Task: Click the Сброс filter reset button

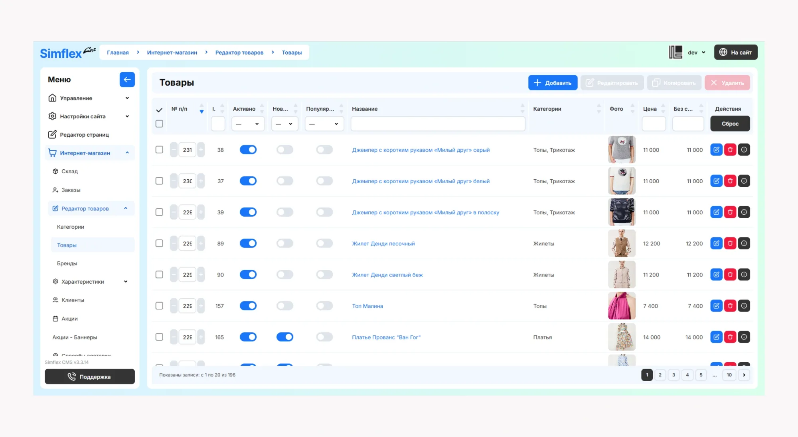Action: [x=730, y=123]
